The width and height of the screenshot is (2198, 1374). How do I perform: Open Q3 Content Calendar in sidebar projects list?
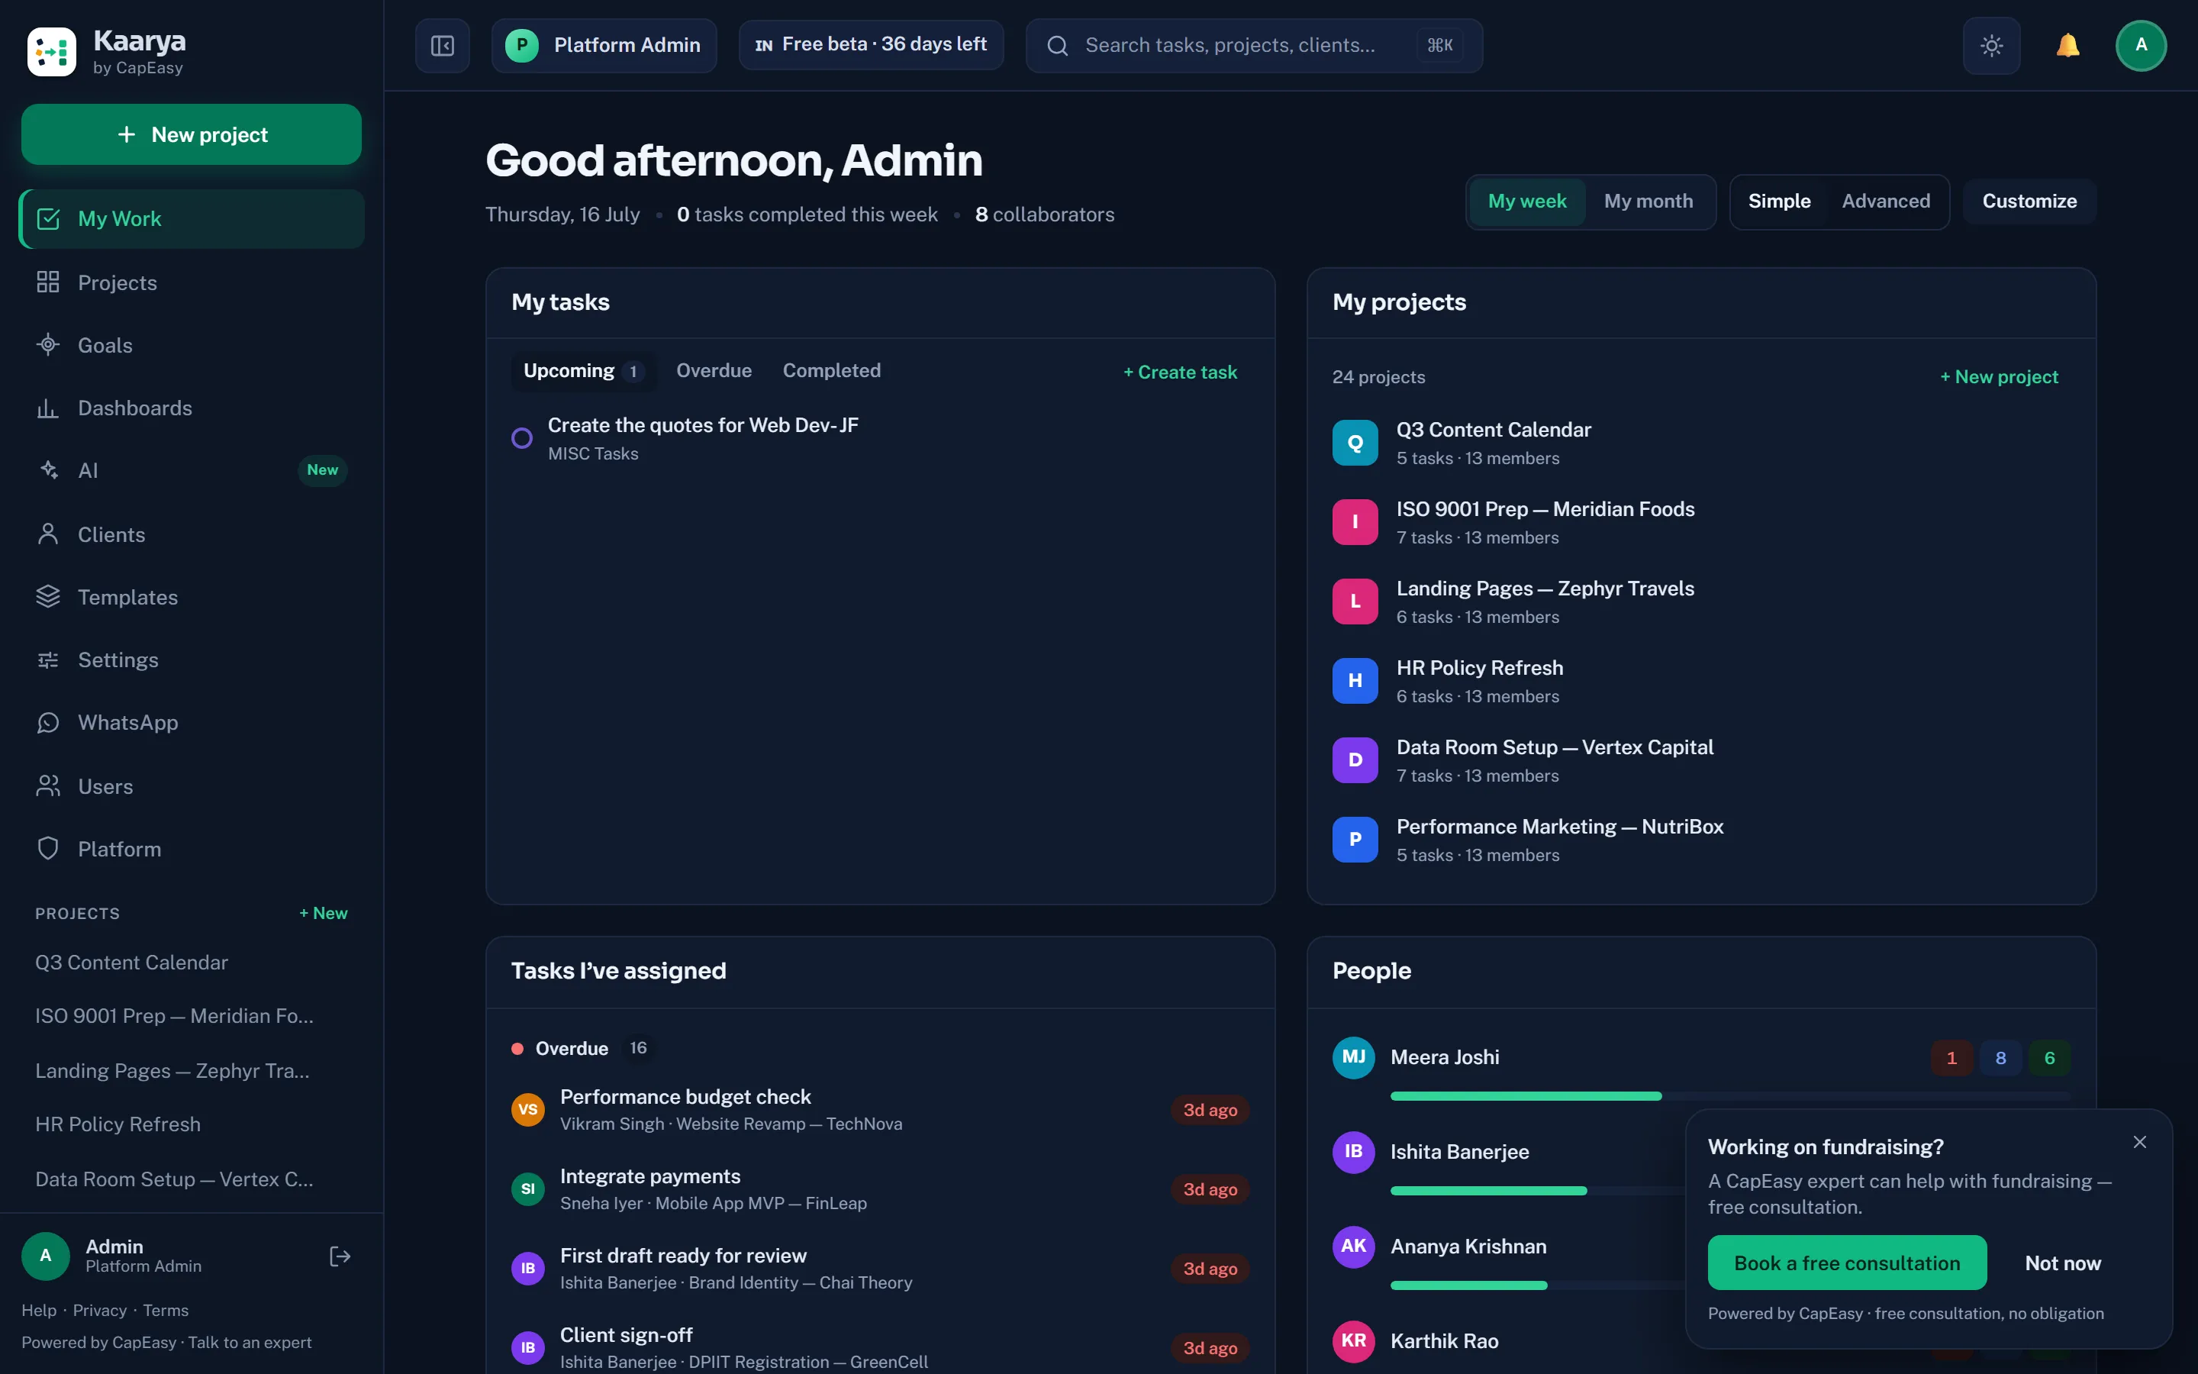tap(132, 963)
